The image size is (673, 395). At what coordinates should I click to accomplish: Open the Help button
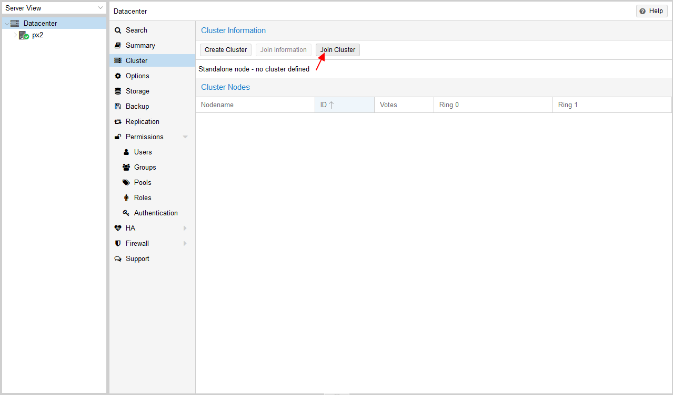[651, 11]
